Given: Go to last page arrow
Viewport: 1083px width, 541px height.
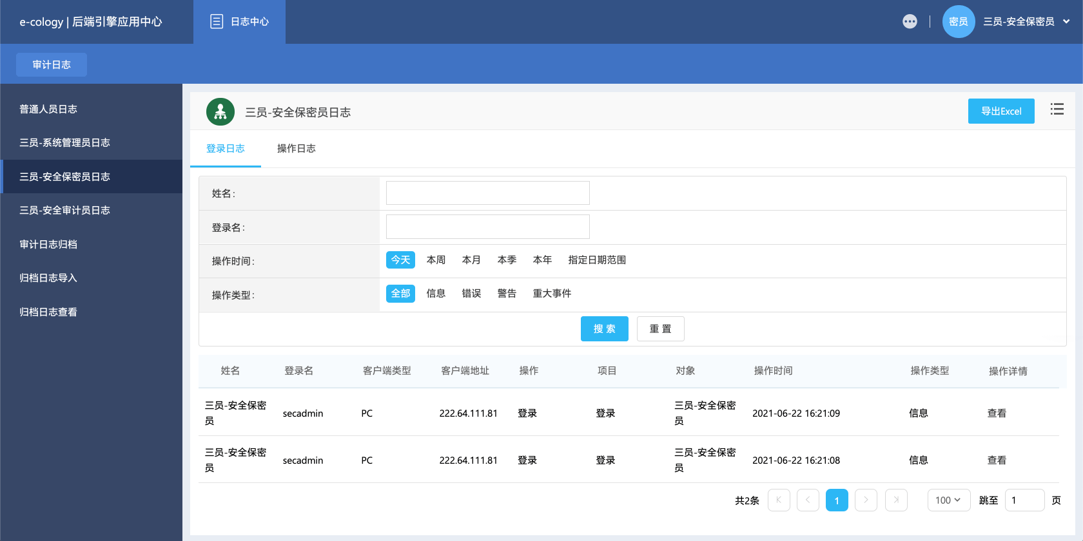Looking at the screenshot, I should pyautogui.click(x=896, y=500).
